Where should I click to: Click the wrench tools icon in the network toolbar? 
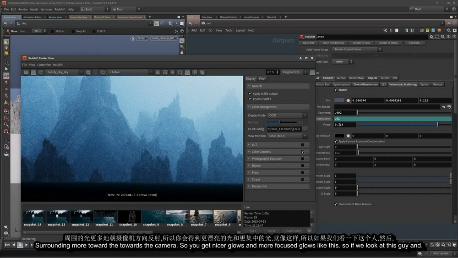coord(385,30)
